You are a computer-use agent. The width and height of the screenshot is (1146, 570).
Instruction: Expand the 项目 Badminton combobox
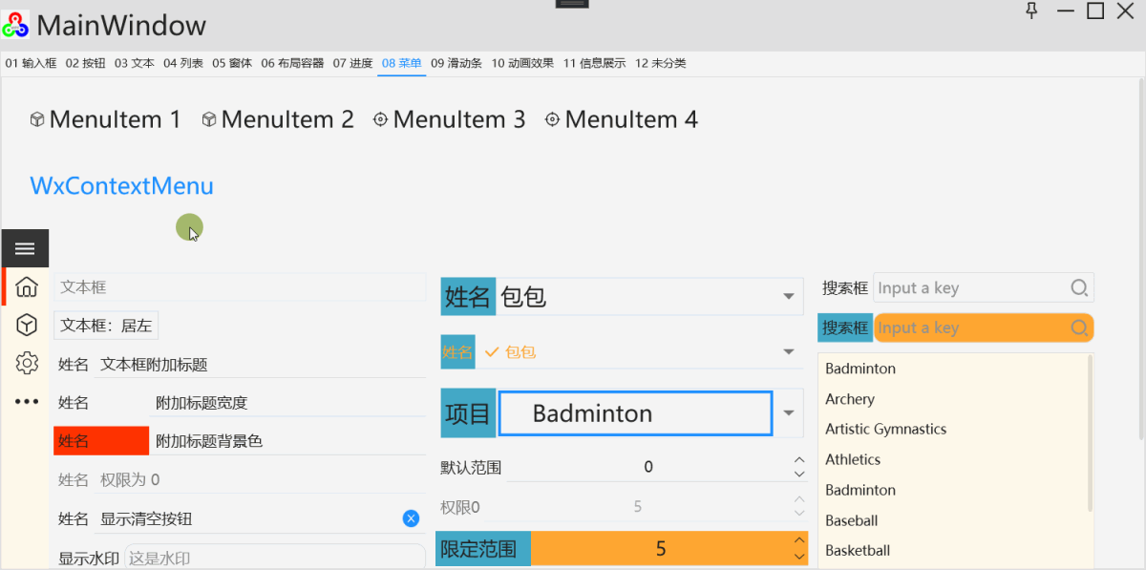(788, 412)
